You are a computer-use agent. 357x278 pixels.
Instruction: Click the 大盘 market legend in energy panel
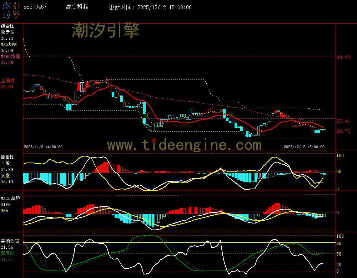click(5, 176)
